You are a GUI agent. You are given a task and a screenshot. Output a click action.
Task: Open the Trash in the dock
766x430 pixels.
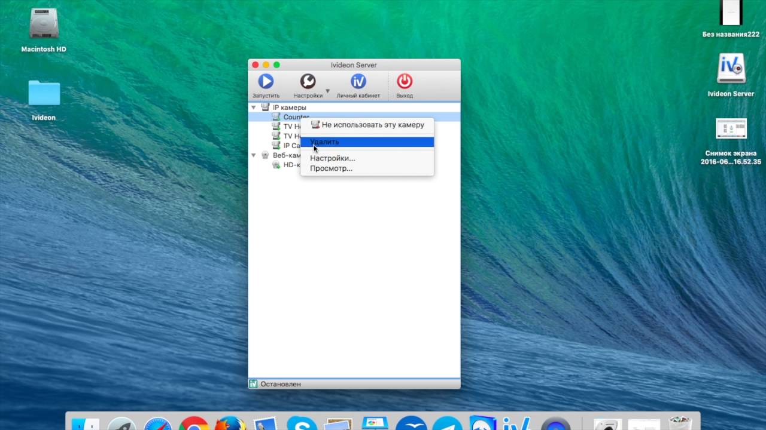(680, 423)
